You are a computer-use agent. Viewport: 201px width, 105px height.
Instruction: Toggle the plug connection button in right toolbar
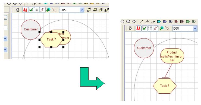(x=156, y=28)
